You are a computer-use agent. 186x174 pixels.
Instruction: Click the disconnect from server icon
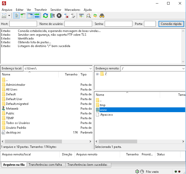coord(66,16)
